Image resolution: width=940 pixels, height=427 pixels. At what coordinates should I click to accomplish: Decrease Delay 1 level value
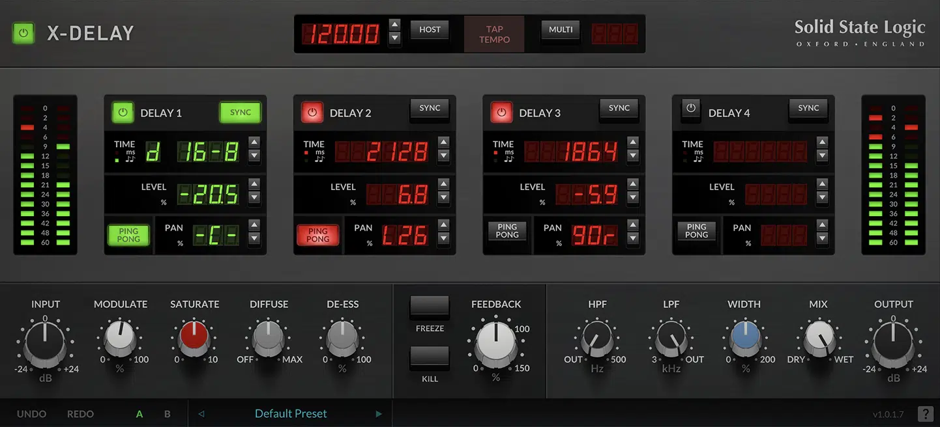tap(254, 197)
